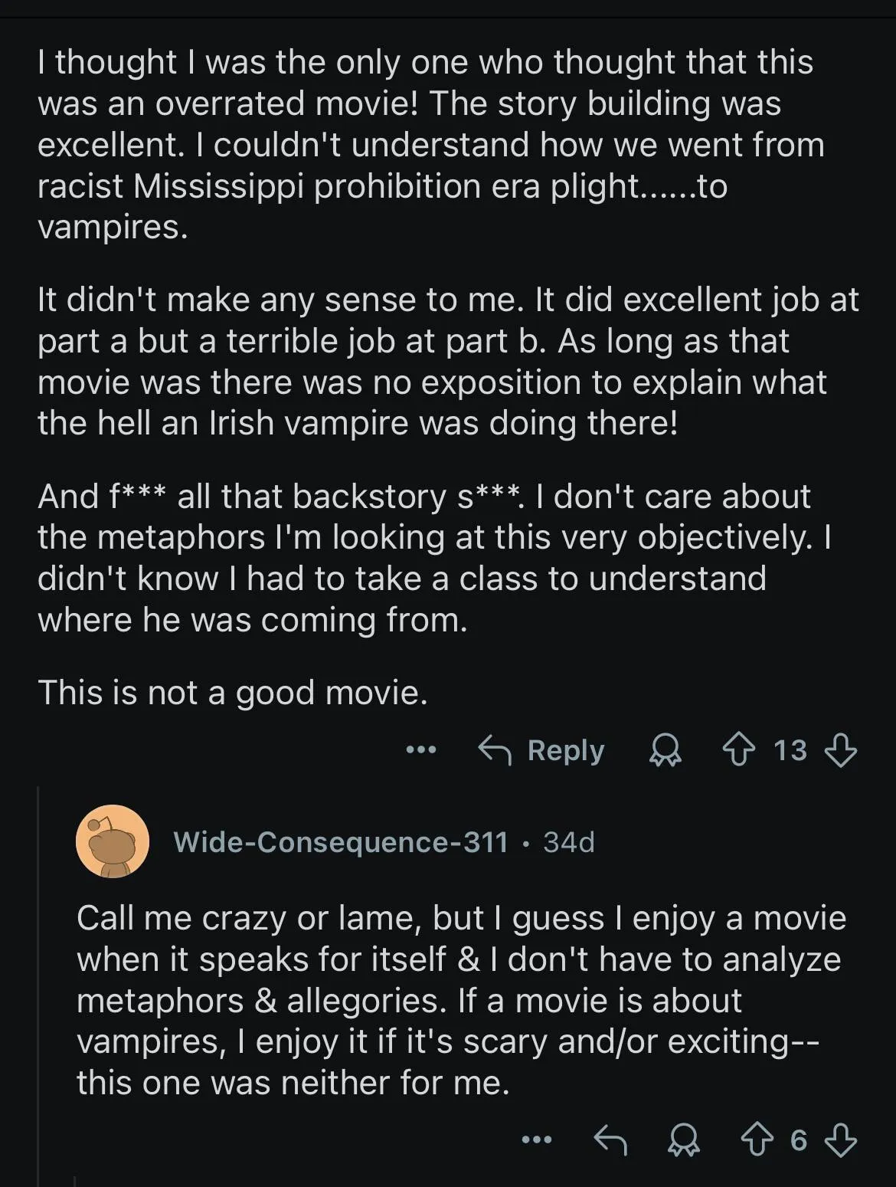Upvote Wide-Consequence-311's reply
The height and width of the screenshot is (1187, 896).
pos(757,1140)
